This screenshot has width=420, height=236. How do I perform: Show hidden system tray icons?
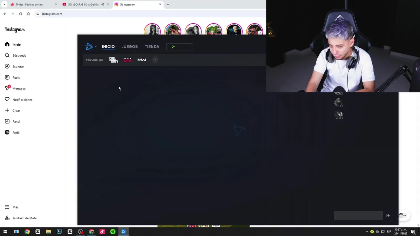click(367, 232)
